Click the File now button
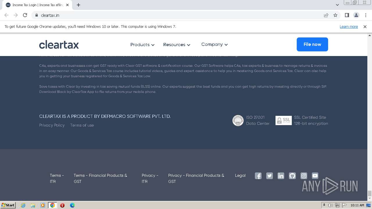The width and height of the screenshot is (372, 209). coord(312,44)
